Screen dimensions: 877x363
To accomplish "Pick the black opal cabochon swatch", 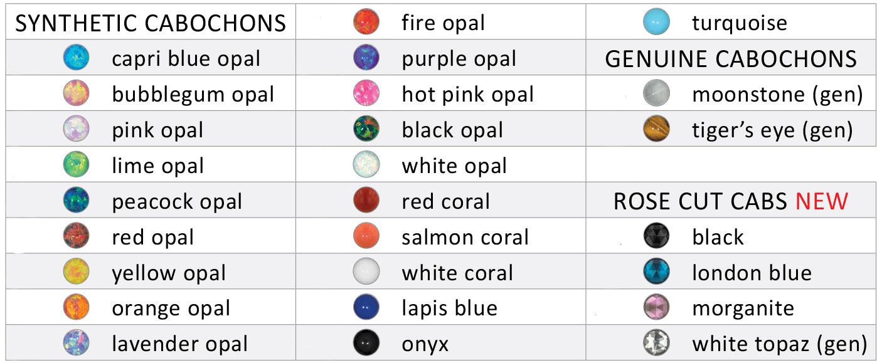I will coord(366,130).
